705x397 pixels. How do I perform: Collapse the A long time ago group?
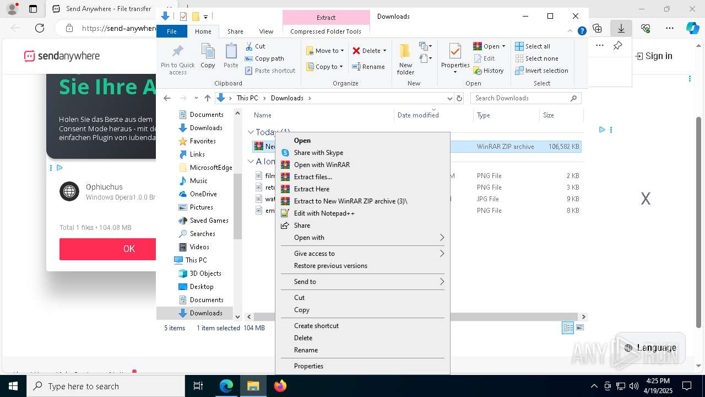(x=251, y=162)
